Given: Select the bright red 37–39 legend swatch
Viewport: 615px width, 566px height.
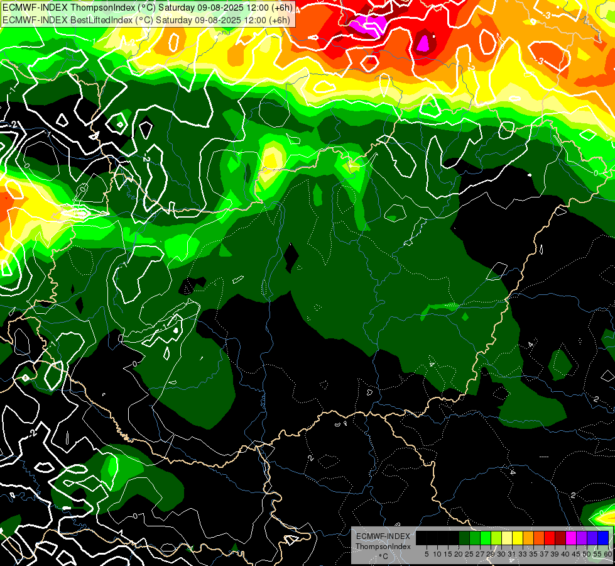Looking at the screenshot, I should [550, 538].
